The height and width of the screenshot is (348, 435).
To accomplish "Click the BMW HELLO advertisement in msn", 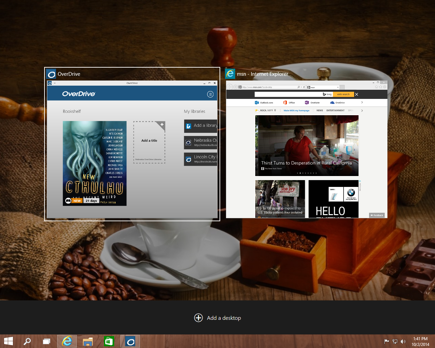I will click(333, 199).
